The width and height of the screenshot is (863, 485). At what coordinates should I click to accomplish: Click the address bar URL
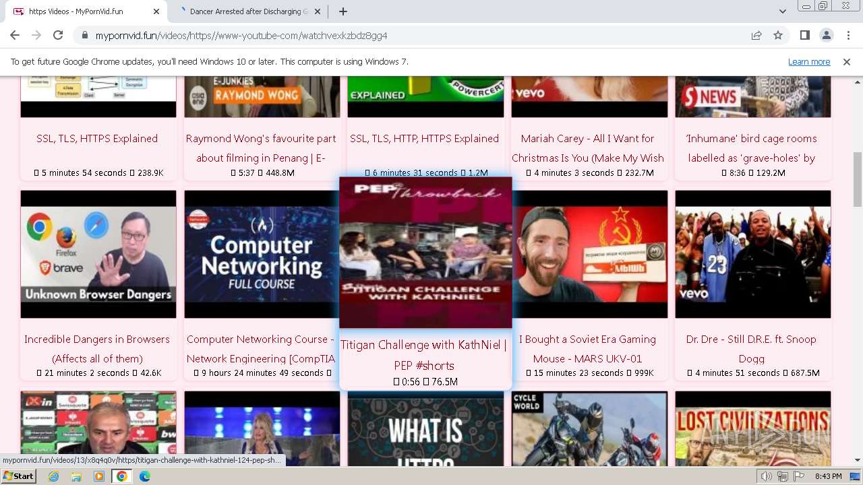[241, 36]
